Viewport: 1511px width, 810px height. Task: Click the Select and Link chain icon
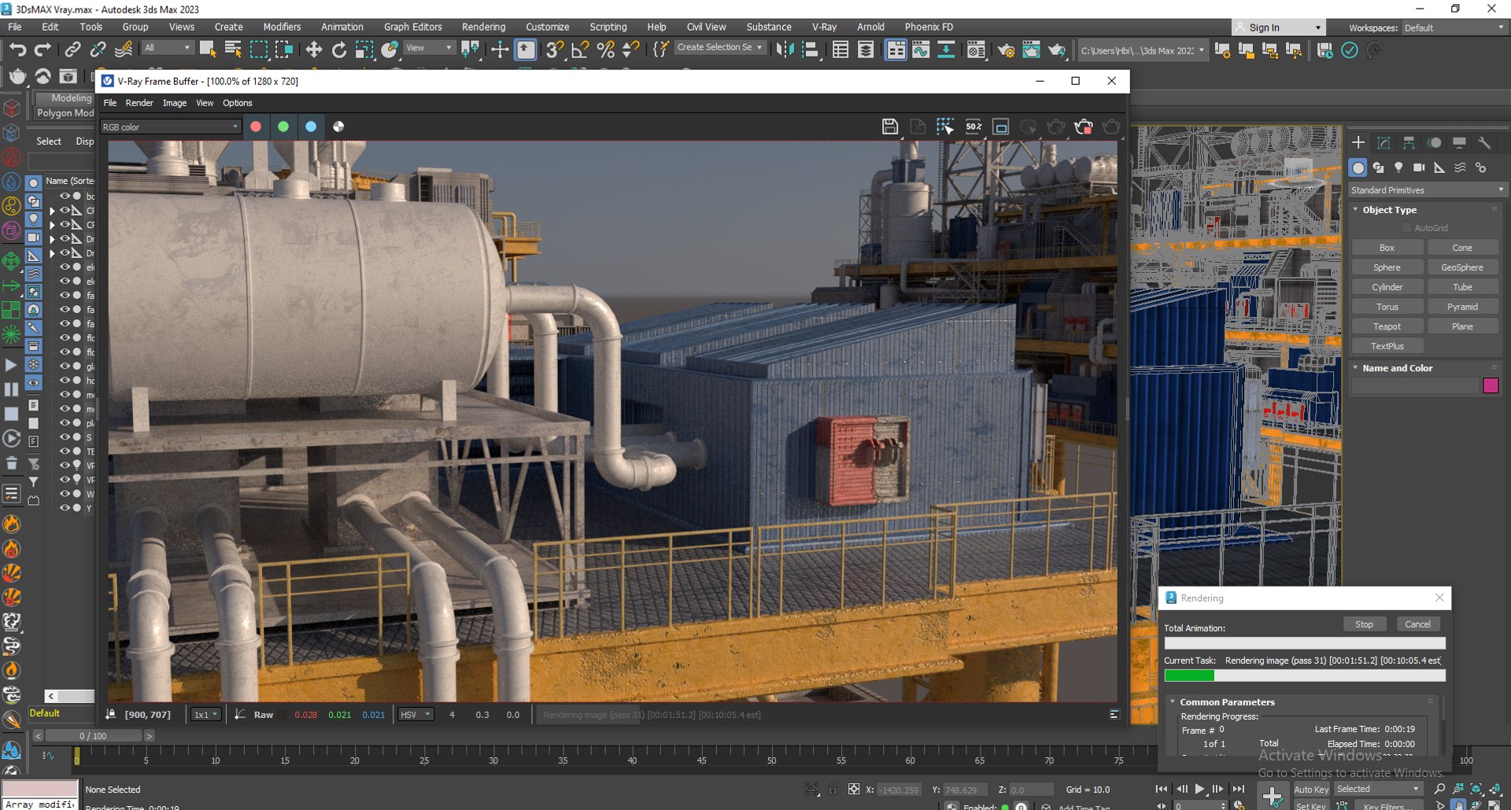(72, 50)
